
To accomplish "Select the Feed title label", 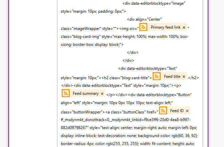I will (x=172, y=76).
